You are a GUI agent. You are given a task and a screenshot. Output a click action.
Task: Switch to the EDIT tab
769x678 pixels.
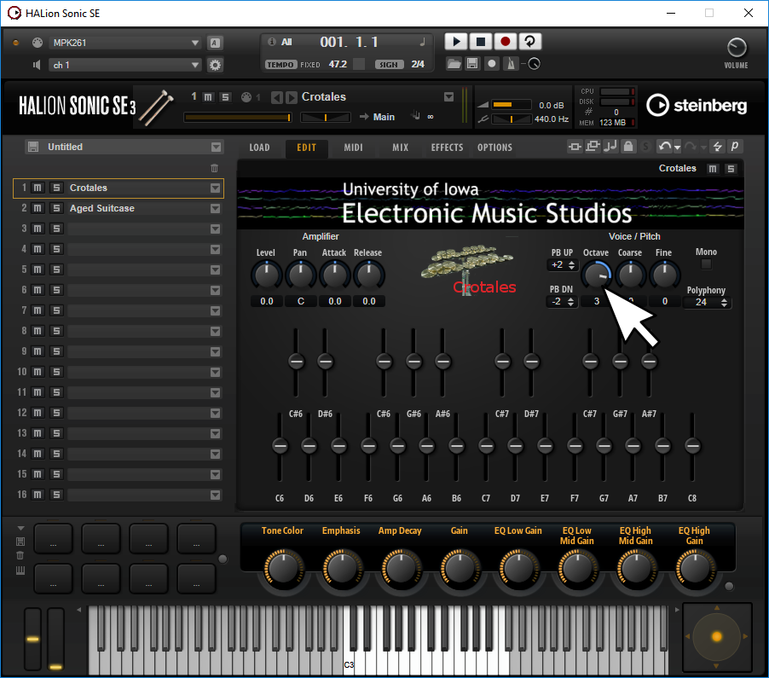(x=307, y=148)
